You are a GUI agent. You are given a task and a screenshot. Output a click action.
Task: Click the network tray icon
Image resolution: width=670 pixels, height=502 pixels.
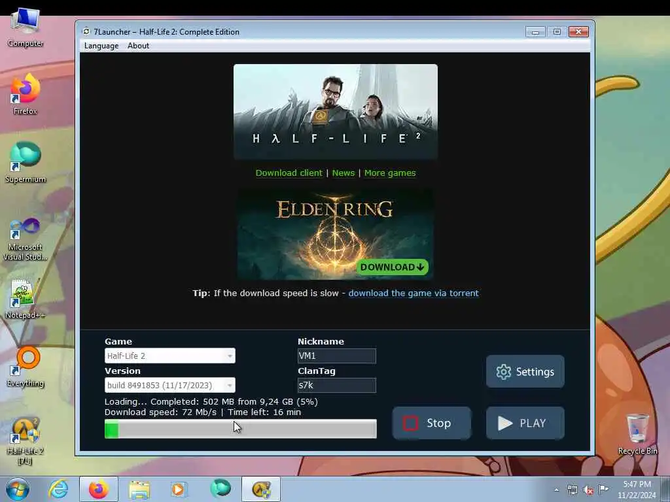(x=572, y=490)
